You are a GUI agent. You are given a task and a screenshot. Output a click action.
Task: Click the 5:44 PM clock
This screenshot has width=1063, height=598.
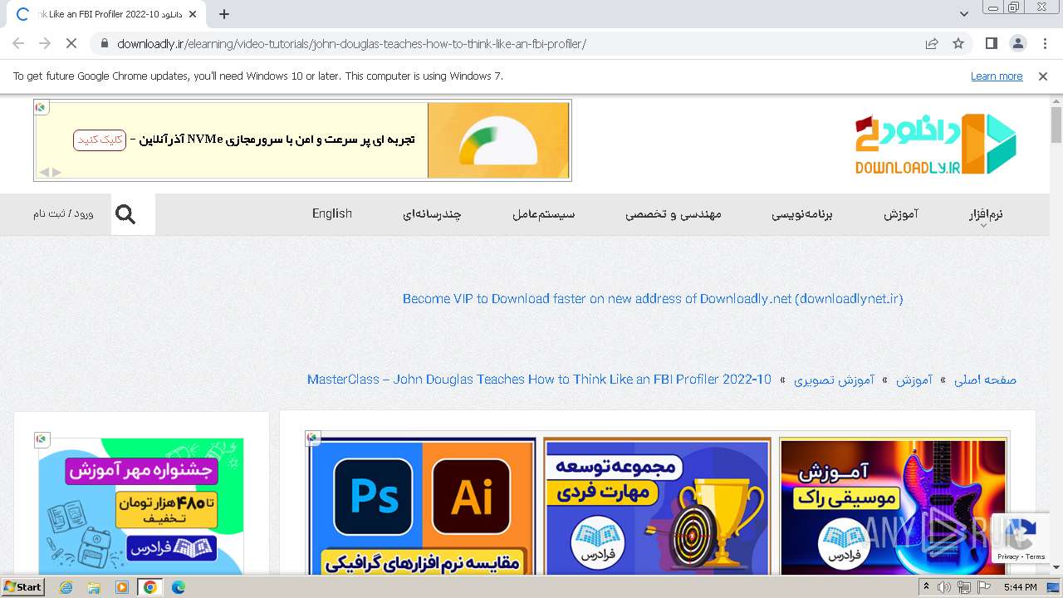1020,587
